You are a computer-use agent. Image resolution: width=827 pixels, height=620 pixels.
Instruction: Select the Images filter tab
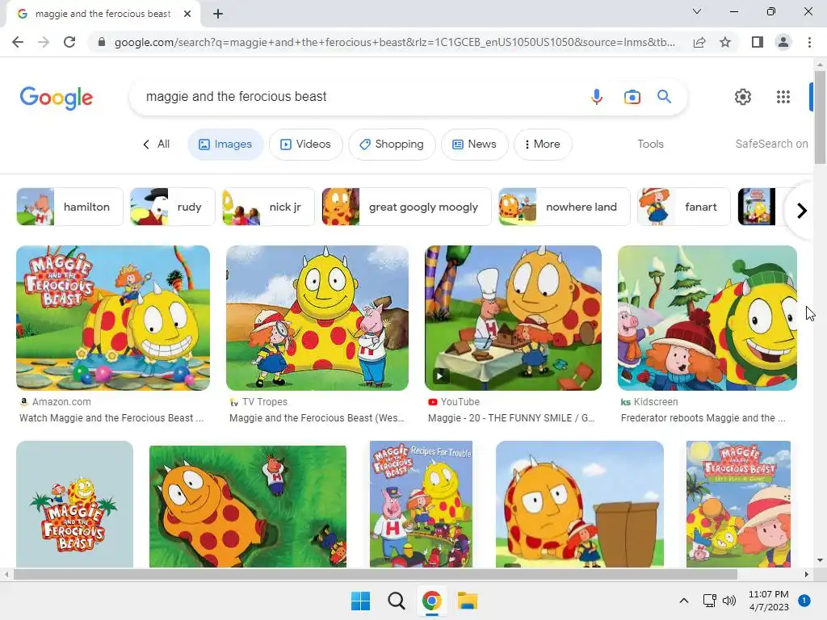[225, 144]
